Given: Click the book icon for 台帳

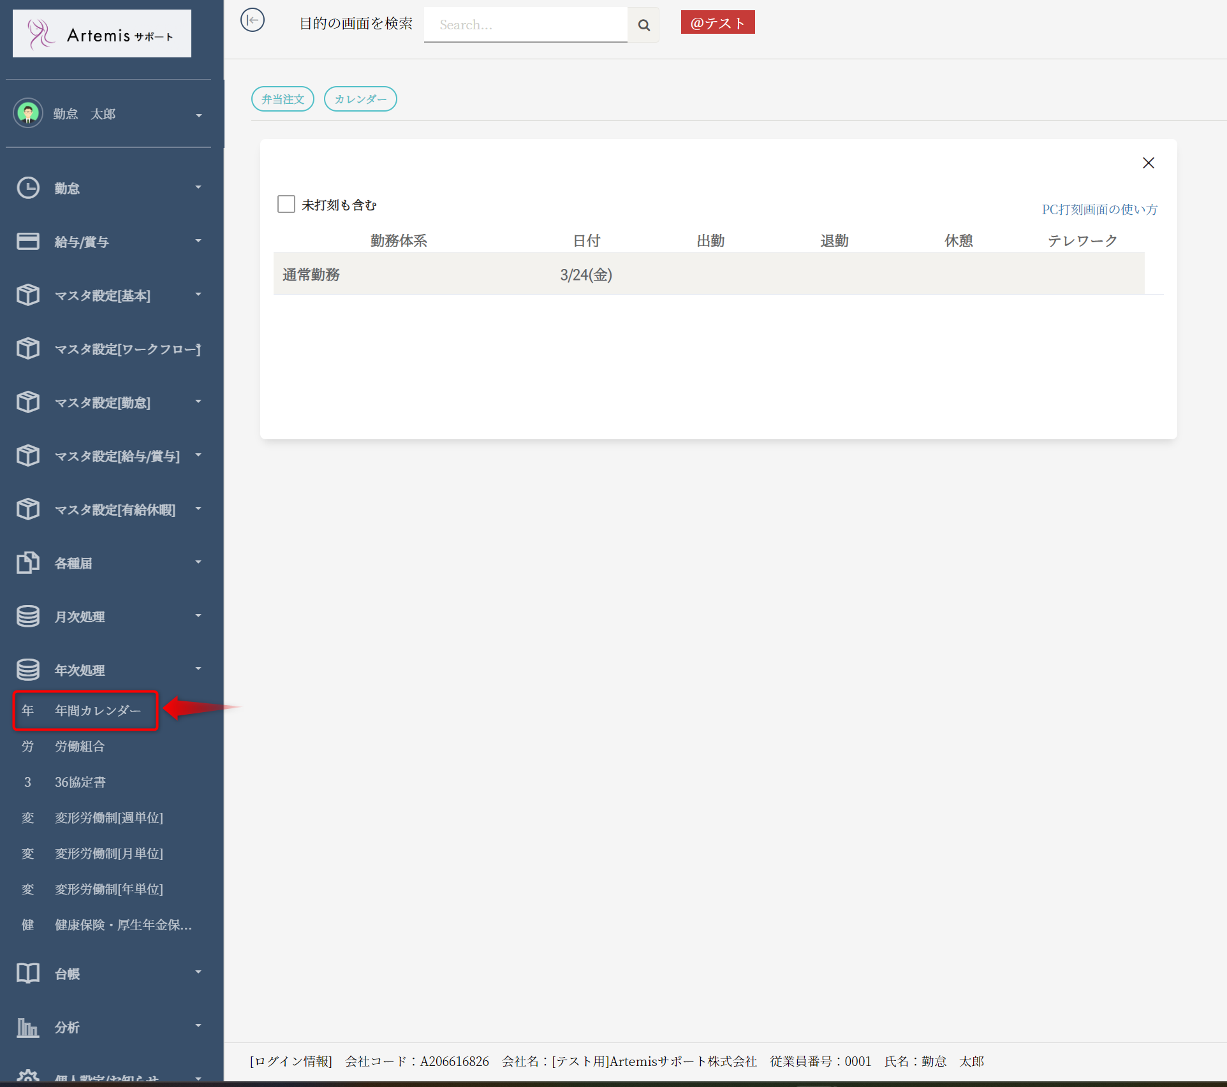Looking at the screenshot, I should tap(28, 974).
